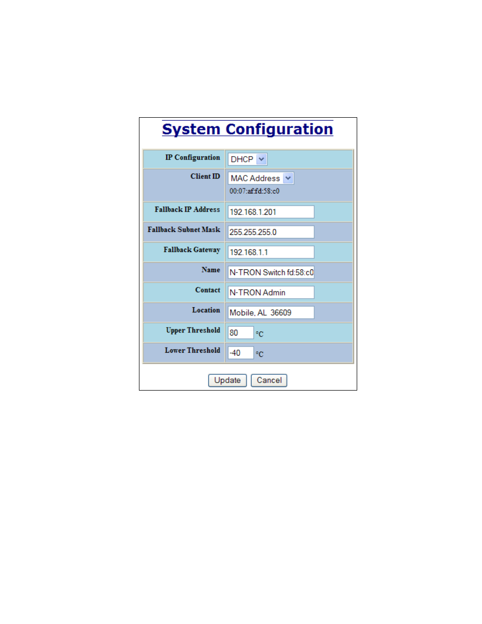Click the Fallback Gateway label
Screen dimensions: 482x624
click(192, 250)
